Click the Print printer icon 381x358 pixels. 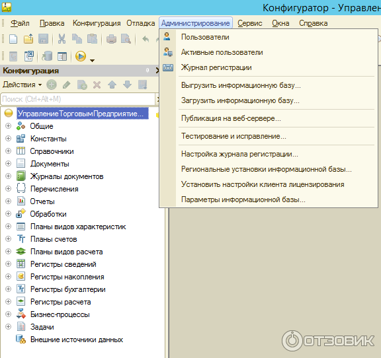pyautogui.click(x=111, y=39)
